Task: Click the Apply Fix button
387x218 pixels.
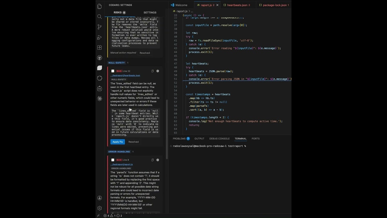Action: pos(118,142)
